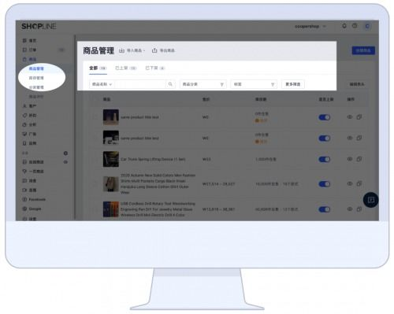Click the 导出商品 export icon

[x=154, y=50]
